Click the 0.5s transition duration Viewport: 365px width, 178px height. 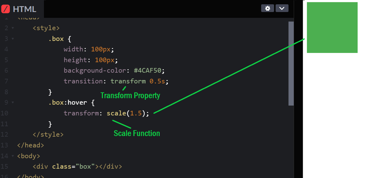point(157,81)
